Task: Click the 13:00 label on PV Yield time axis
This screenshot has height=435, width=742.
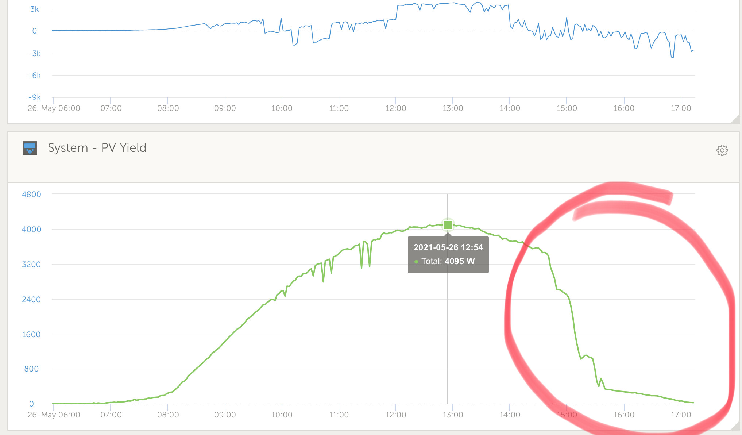Action: click(x=453, y=415)
